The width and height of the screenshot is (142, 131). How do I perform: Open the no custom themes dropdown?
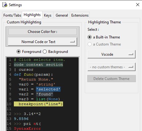point(112,67)
